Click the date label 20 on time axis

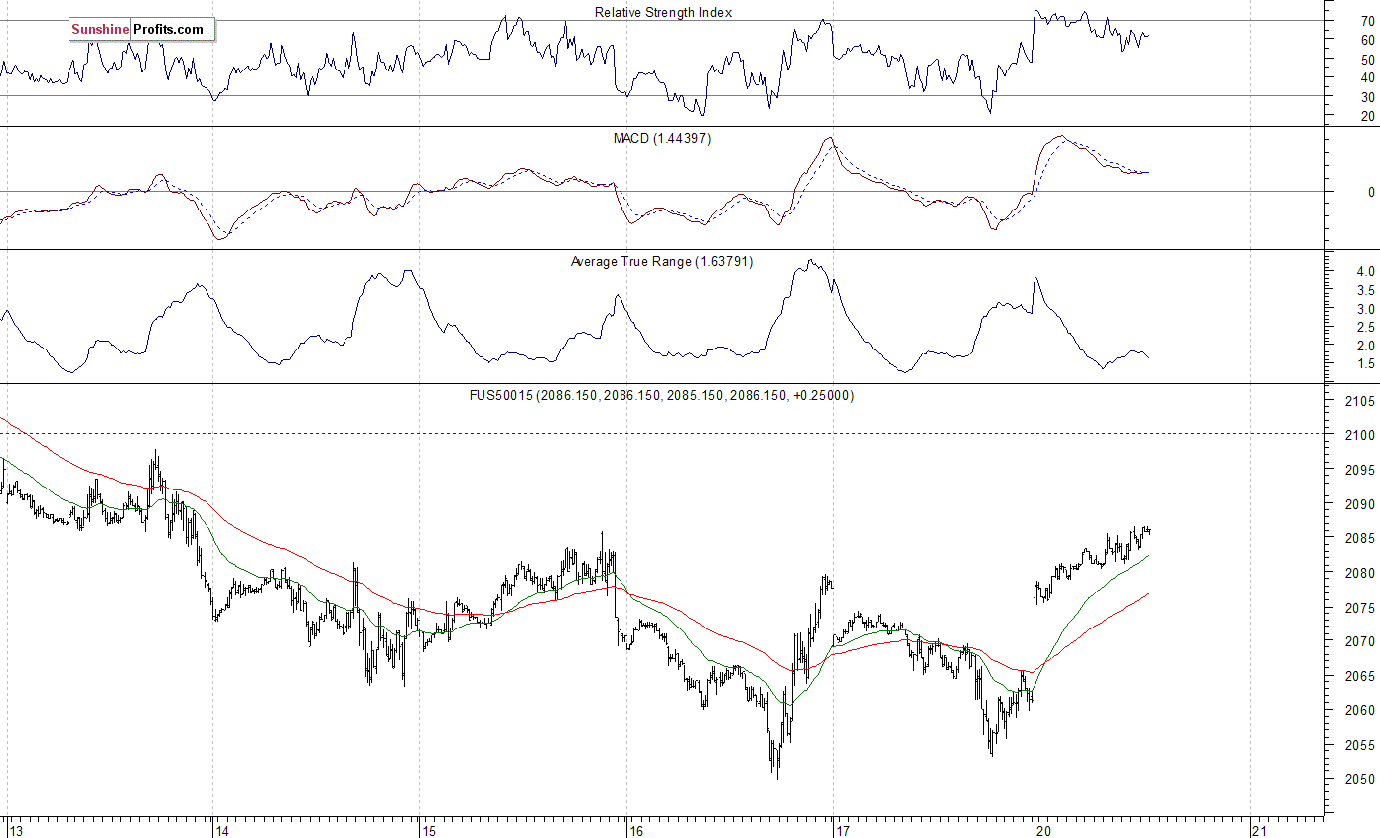tap(1044, 830)
